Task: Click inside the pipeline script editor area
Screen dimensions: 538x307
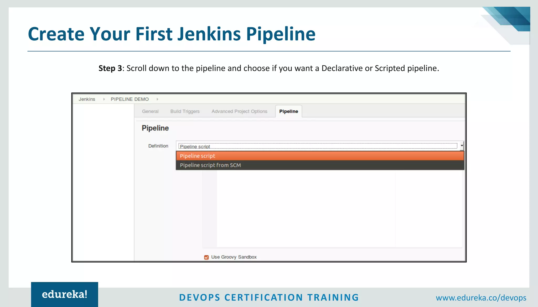Action: [332, 209]
